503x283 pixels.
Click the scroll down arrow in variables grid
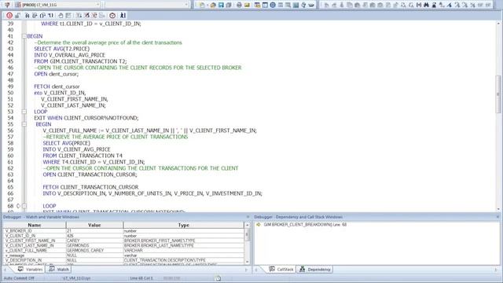247,262
